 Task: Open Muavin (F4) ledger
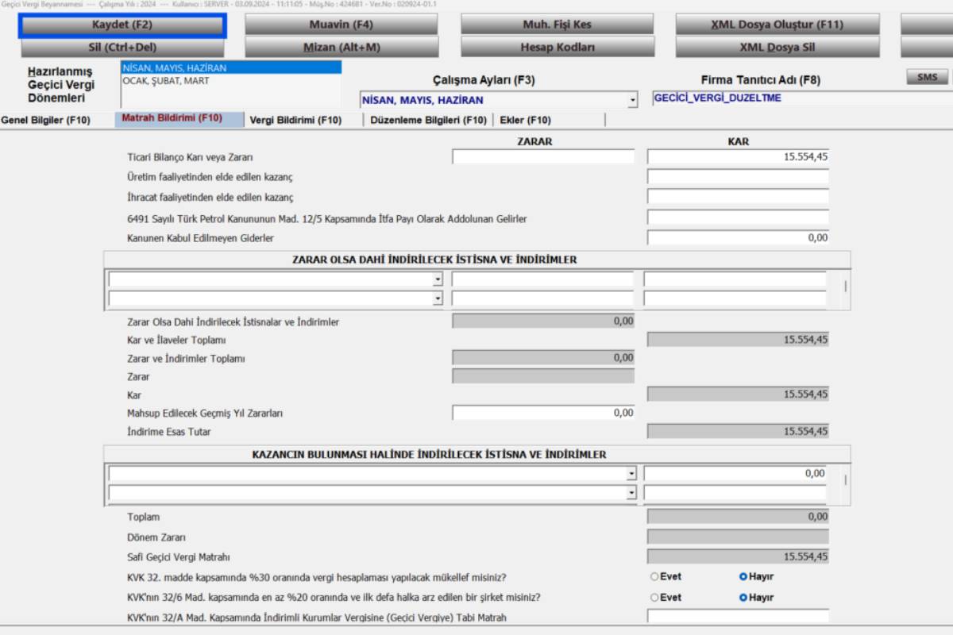point(341,25)
